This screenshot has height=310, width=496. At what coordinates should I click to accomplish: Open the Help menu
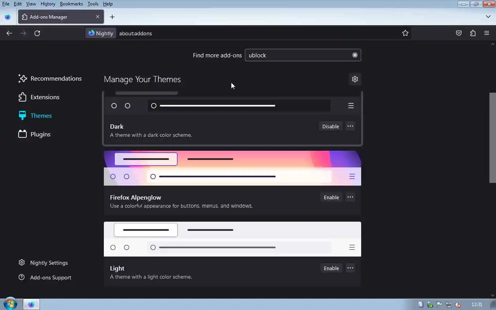click(x=108, y=4)
